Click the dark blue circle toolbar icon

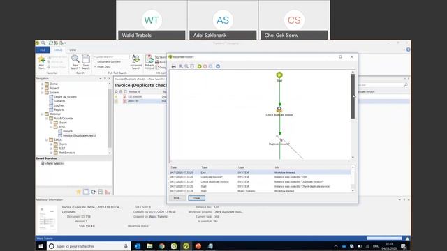tap(218, 66)
